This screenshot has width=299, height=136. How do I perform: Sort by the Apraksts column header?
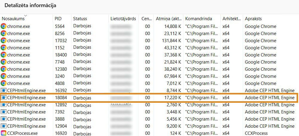click(x=253, y=19)
